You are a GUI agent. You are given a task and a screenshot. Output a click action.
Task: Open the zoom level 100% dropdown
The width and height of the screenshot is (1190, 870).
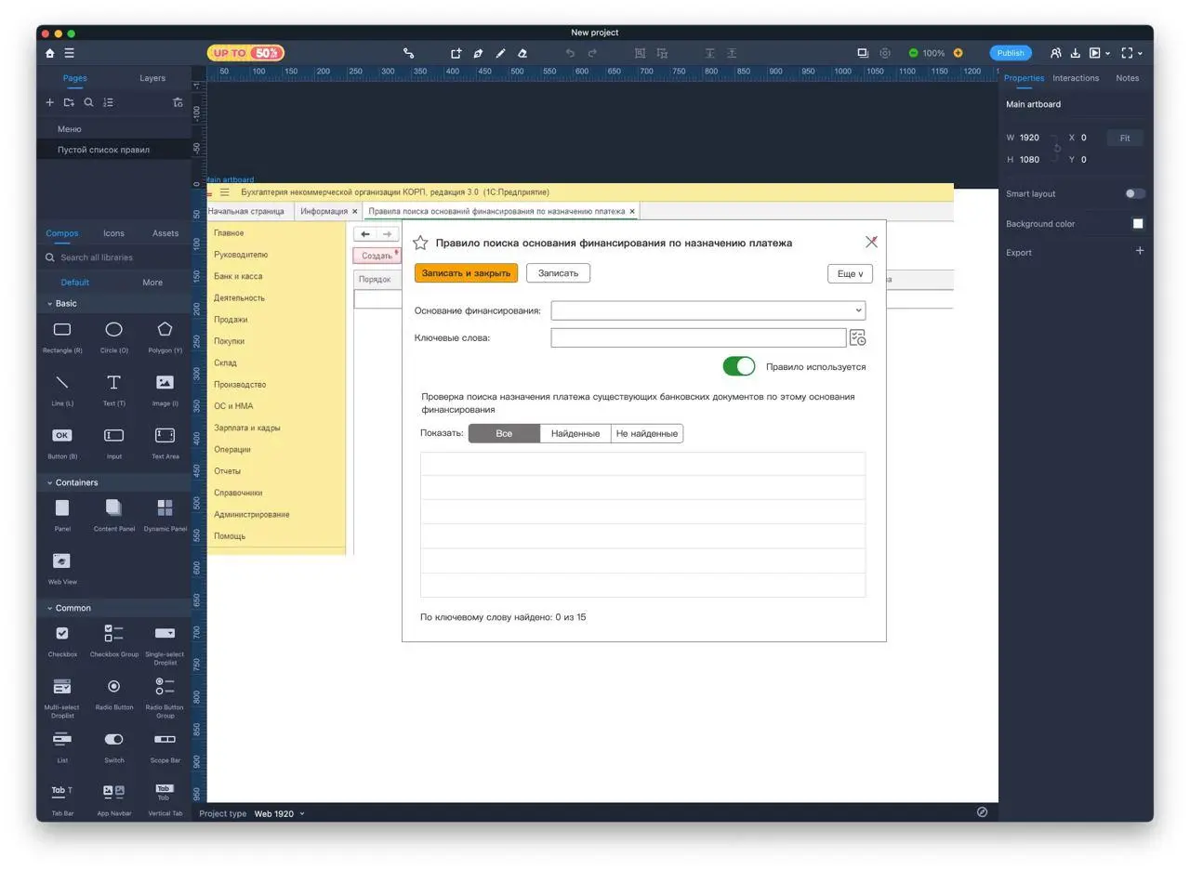click(933, 53)
